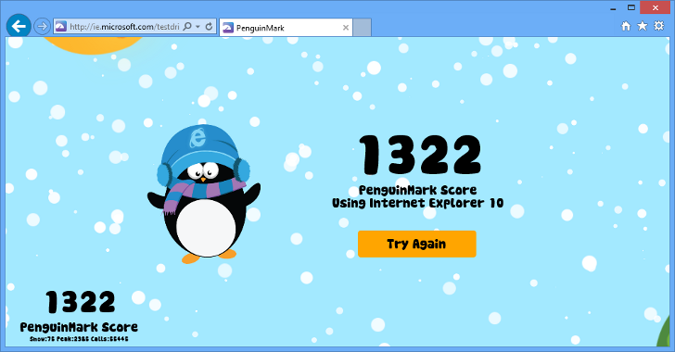Click the penguin character image
This screenshot has width=675, height=352.
tap(204, 195)
